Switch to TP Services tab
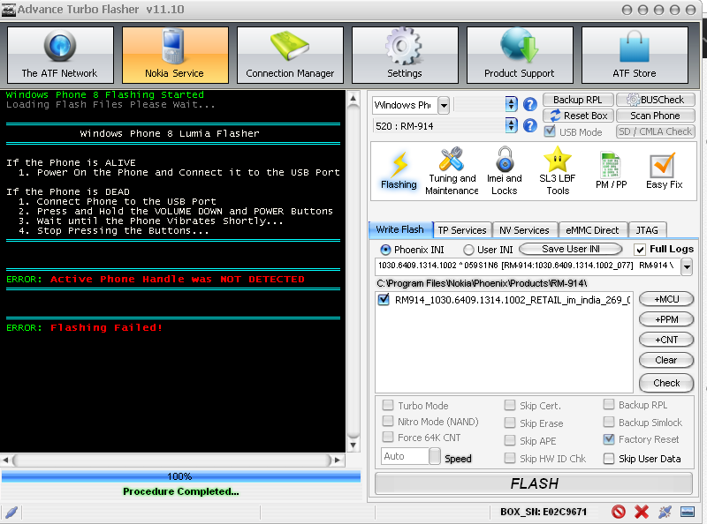707x524 pixels. (x=462, y=230)
